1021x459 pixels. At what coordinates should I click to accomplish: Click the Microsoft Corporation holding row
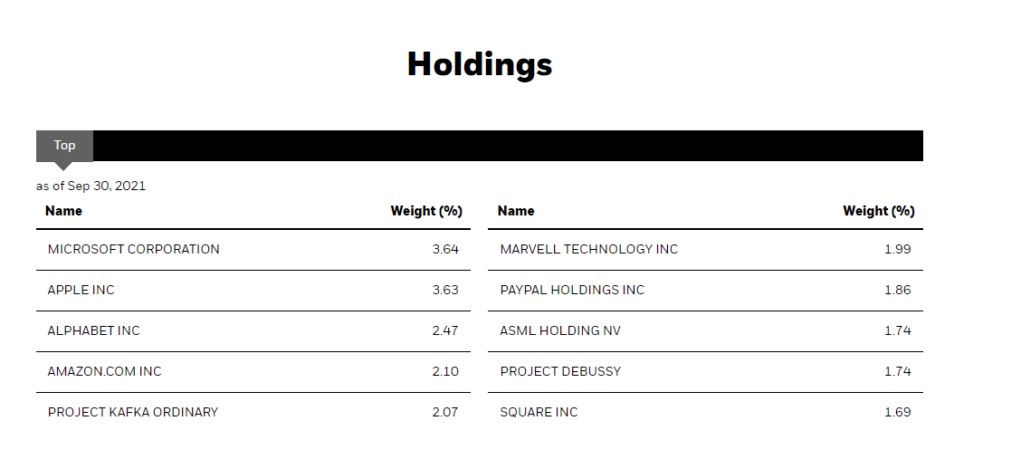tap(253, 250)
